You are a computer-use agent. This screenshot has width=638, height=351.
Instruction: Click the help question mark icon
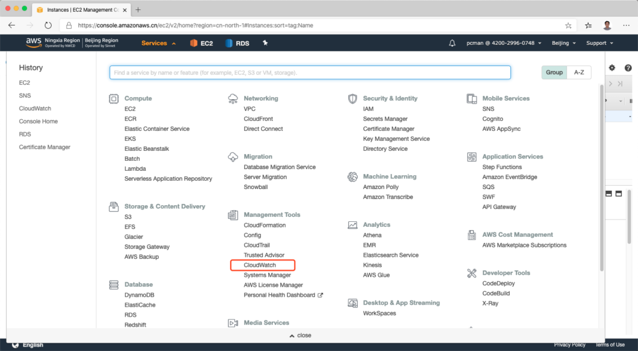[628, 68]
